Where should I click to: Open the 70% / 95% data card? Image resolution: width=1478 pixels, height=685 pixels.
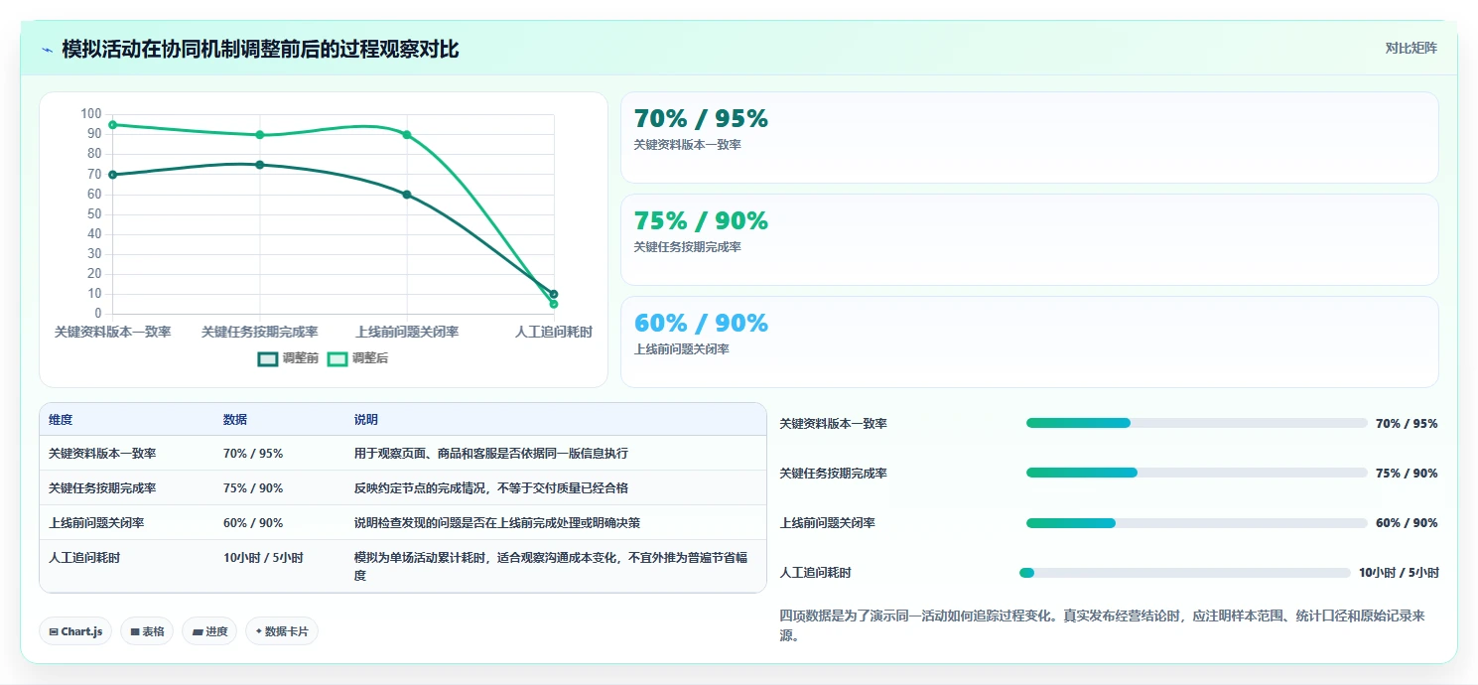1029,138
